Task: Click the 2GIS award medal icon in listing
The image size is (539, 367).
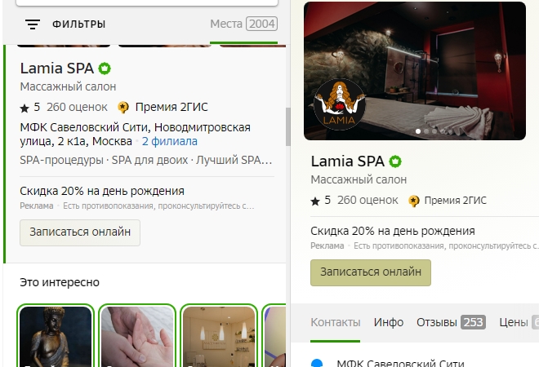Action: (123, 107)
